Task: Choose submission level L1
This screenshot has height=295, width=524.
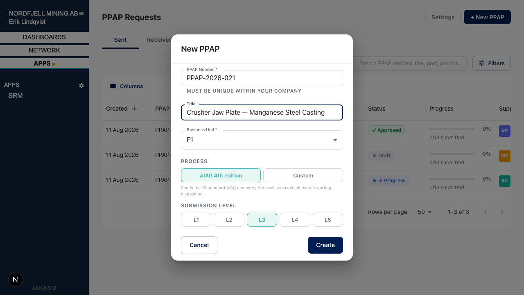Action: (x=196, y=220)
